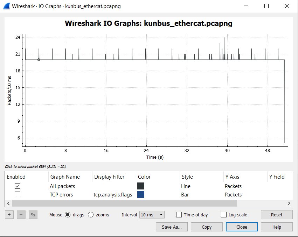The width and height of the screenshot is (298, 237).
Task: Click Packets Y Axis cell for TCP errors
Action: pos(233,194)
